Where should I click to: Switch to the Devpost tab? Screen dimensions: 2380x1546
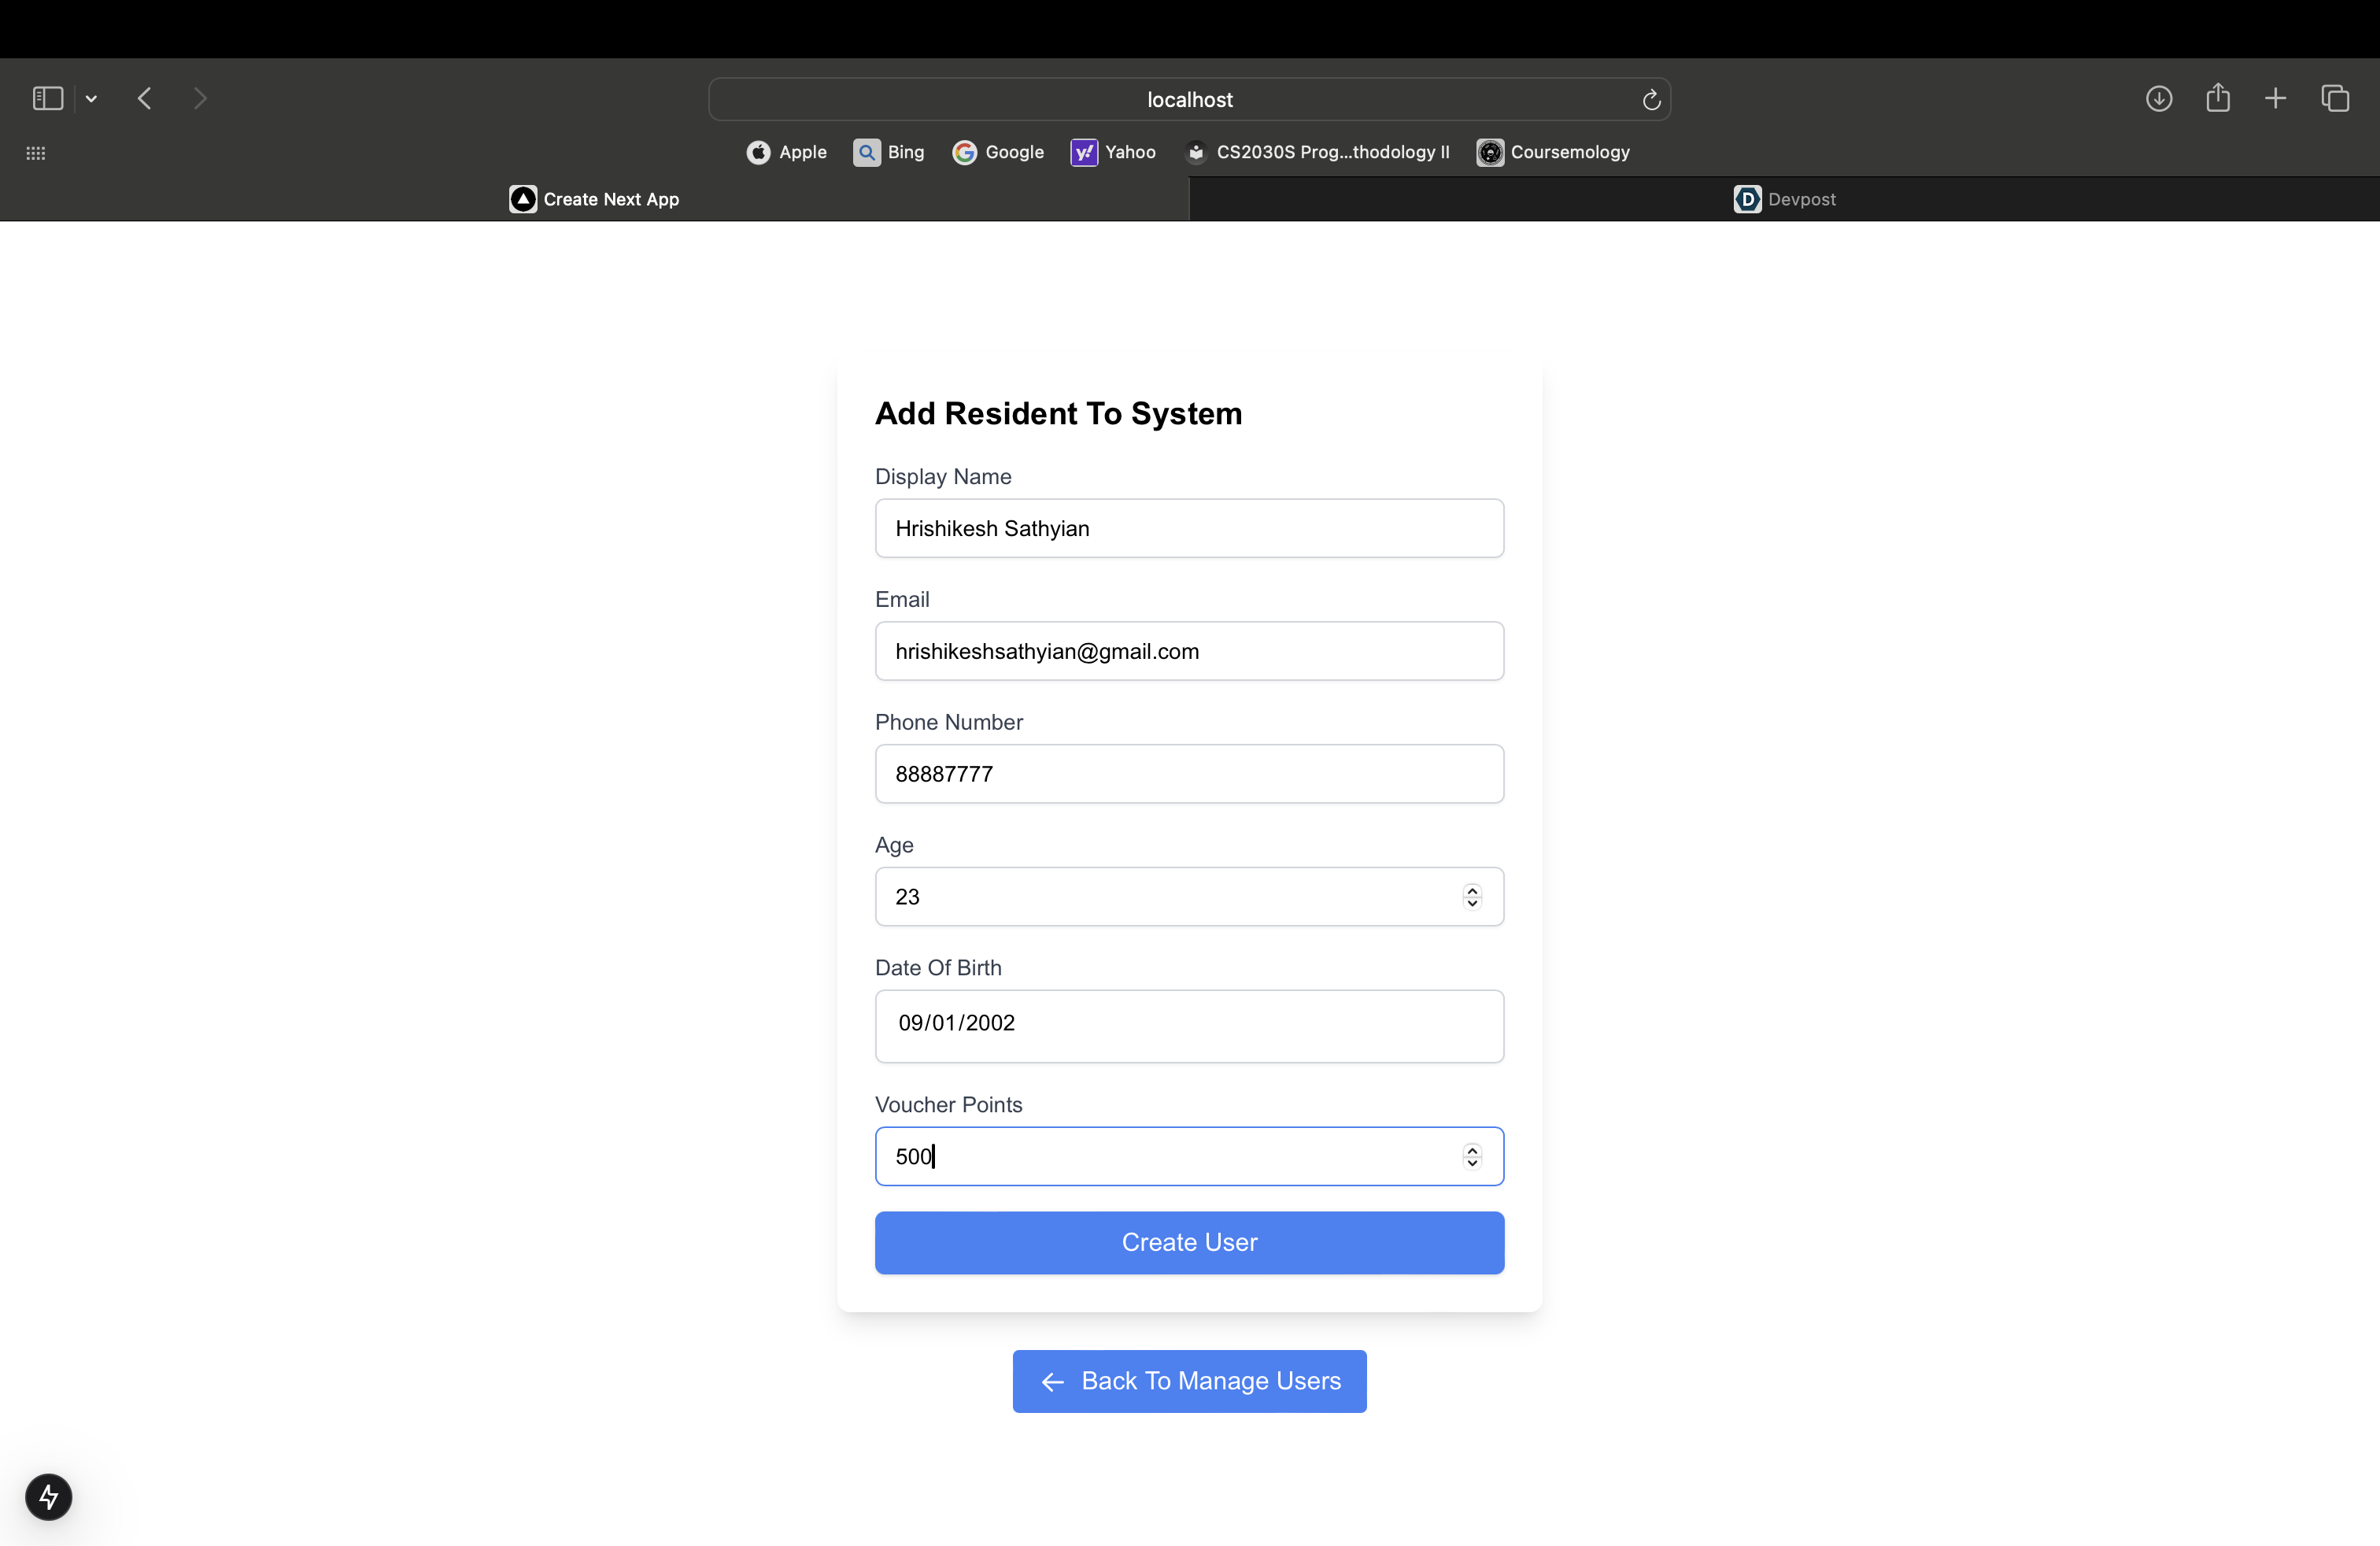coord(1784,199)
